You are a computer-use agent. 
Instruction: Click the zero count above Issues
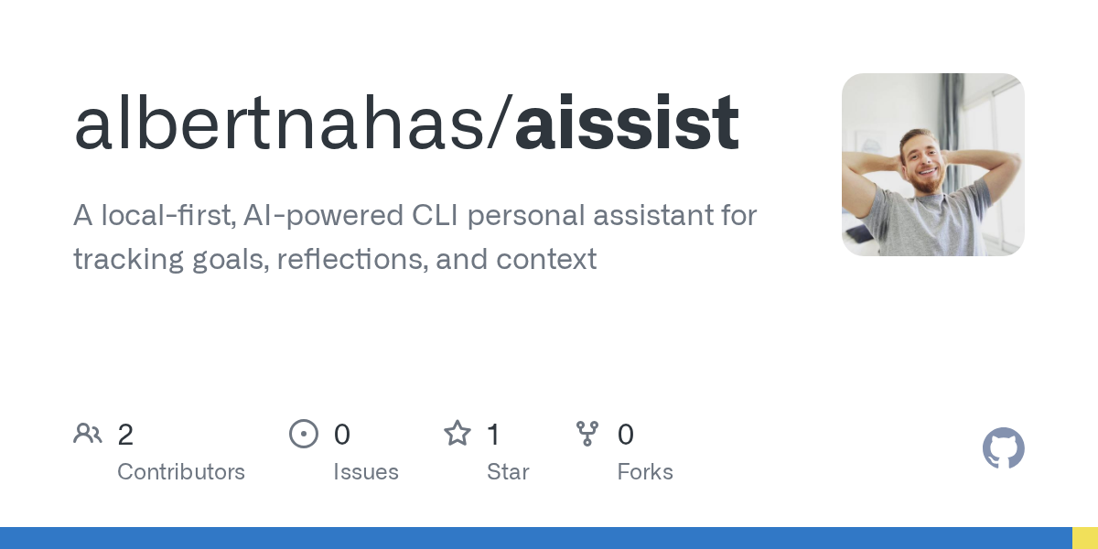click(341, 435)
